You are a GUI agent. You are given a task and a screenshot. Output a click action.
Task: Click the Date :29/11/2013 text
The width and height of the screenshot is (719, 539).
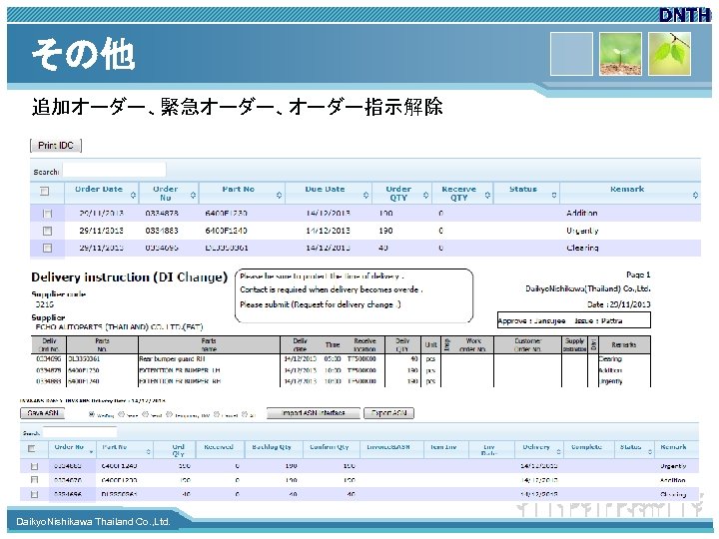point(618,304)
